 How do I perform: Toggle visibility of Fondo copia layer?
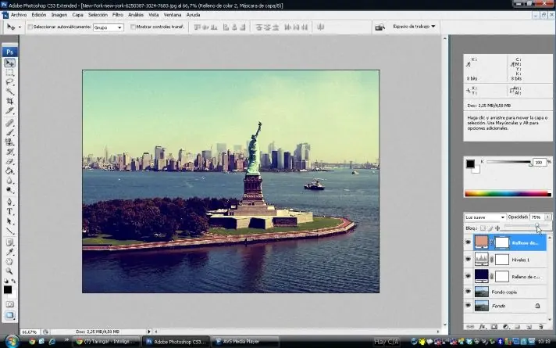point(469,292)
